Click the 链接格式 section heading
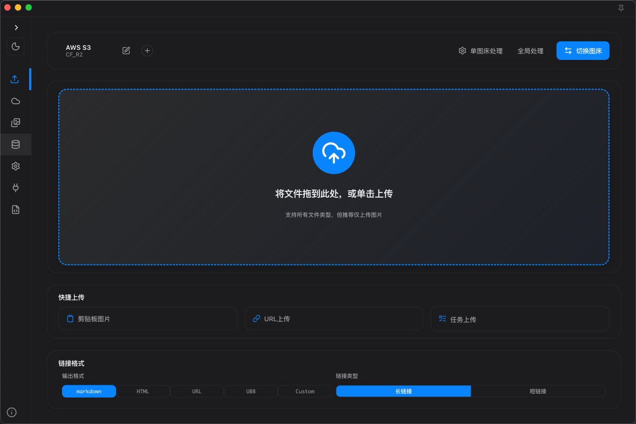The image size is (636, 424). [72, 364]
